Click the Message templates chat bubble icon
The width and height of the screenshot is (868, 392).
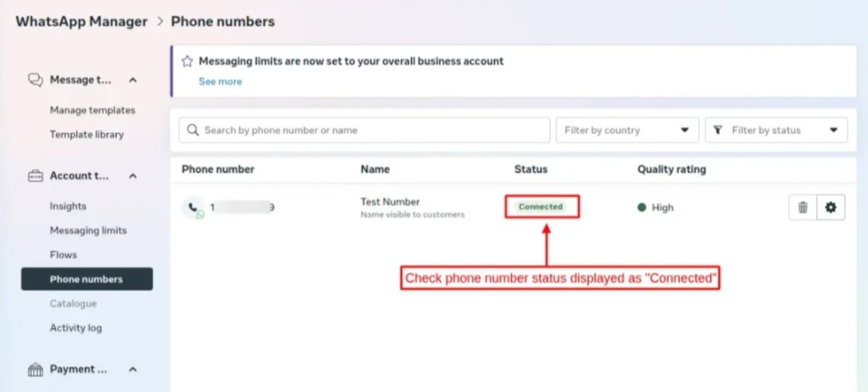pos(35,81)
